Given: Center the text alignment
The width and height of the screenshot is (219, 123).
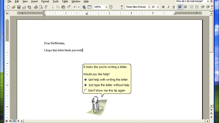Looking at the screenshot, I should 185,7.
